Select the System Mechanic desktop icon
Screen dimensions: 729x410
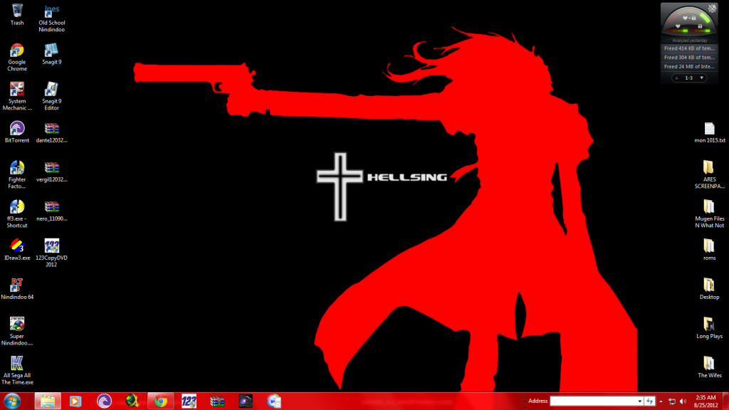[17, 96]
